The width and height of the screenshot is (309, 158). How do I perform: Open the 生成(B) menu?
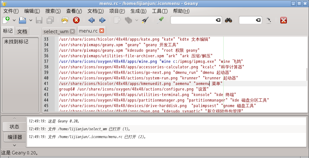coord(138,11)
